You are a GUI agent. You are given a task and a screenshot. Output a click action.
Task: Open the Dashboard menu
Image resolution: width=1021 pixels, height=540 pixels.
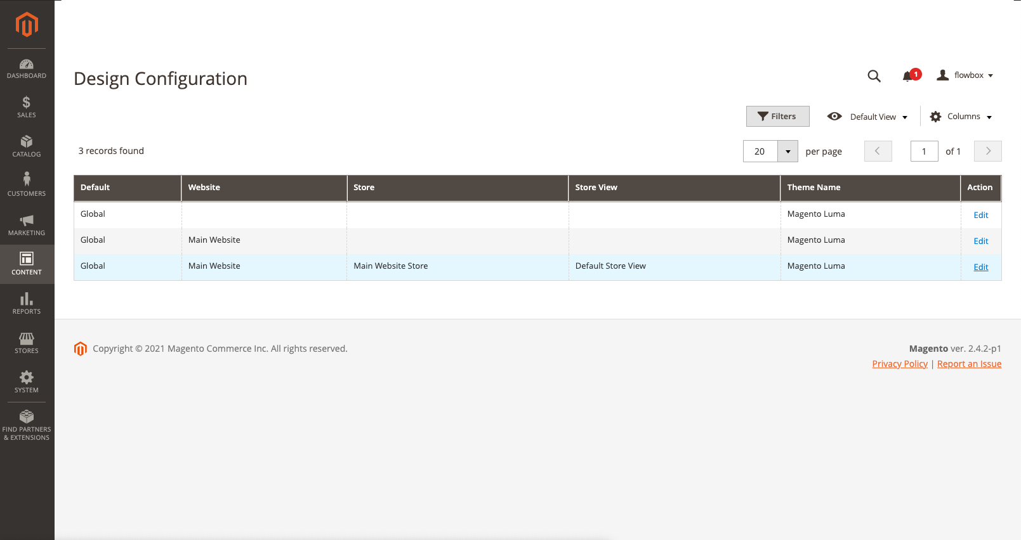coord(27,68)
